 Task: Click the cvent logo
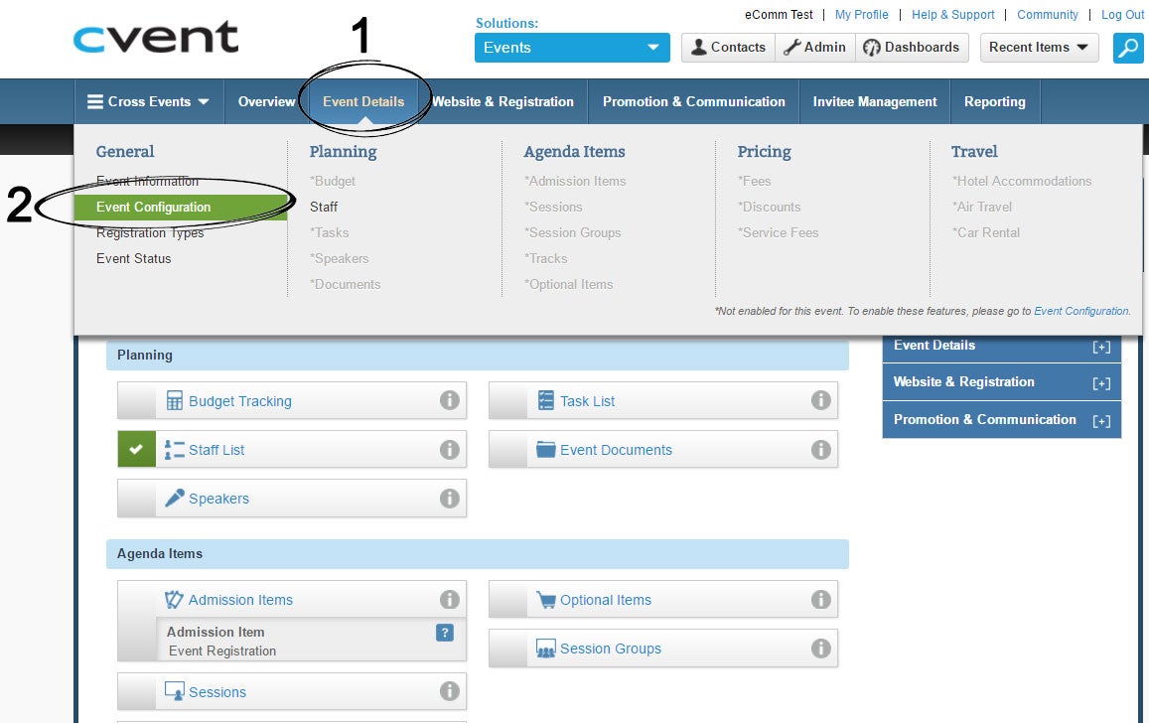[x=156, y=38]
